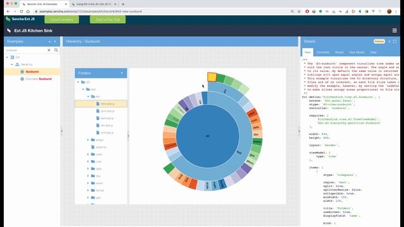
Task: Click the Zoomable Sunburst node icon
Action: 22,79
